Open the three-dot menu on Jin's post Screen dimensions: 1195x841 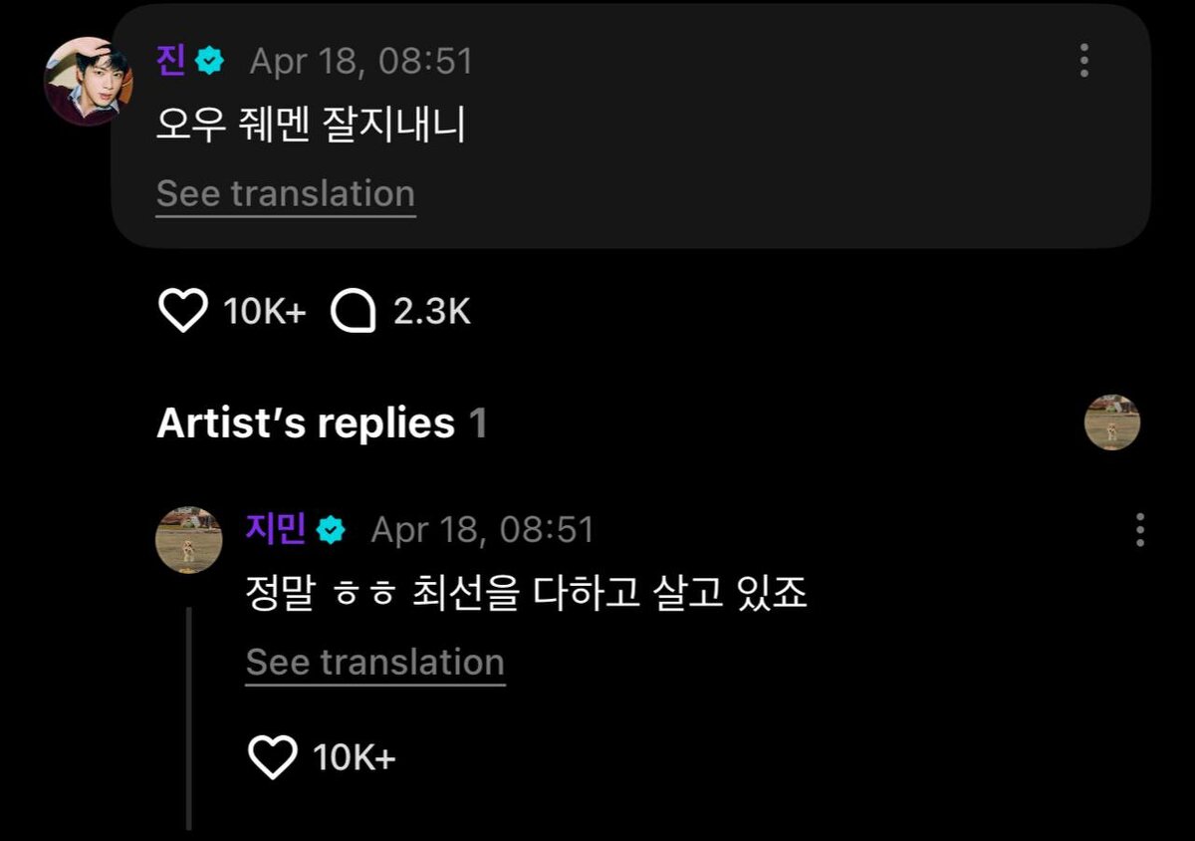[x=1083, y=61]
